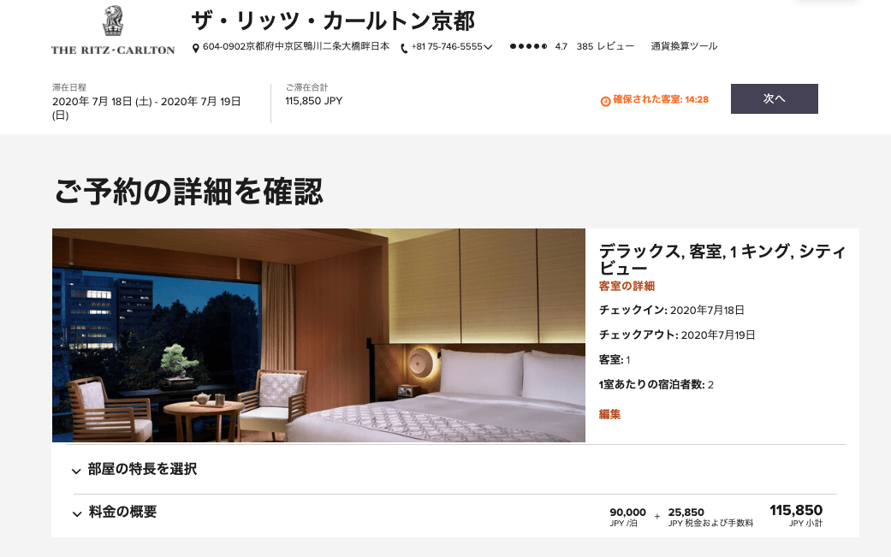The image size is (891, 557).
Task: Click the location pin icon by the address
Action: click(195, 49)
